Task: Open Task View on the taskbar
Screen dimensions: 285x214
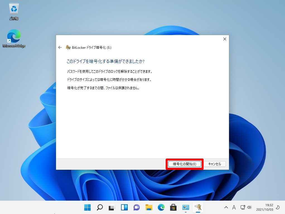Action: pos(112,207)
